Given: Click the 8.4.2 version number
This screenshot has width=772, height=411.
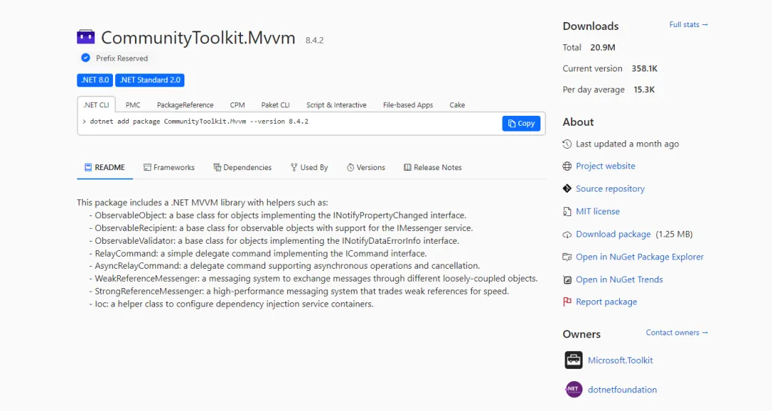Looking at the screenshot, I should [x=315, y=40].
